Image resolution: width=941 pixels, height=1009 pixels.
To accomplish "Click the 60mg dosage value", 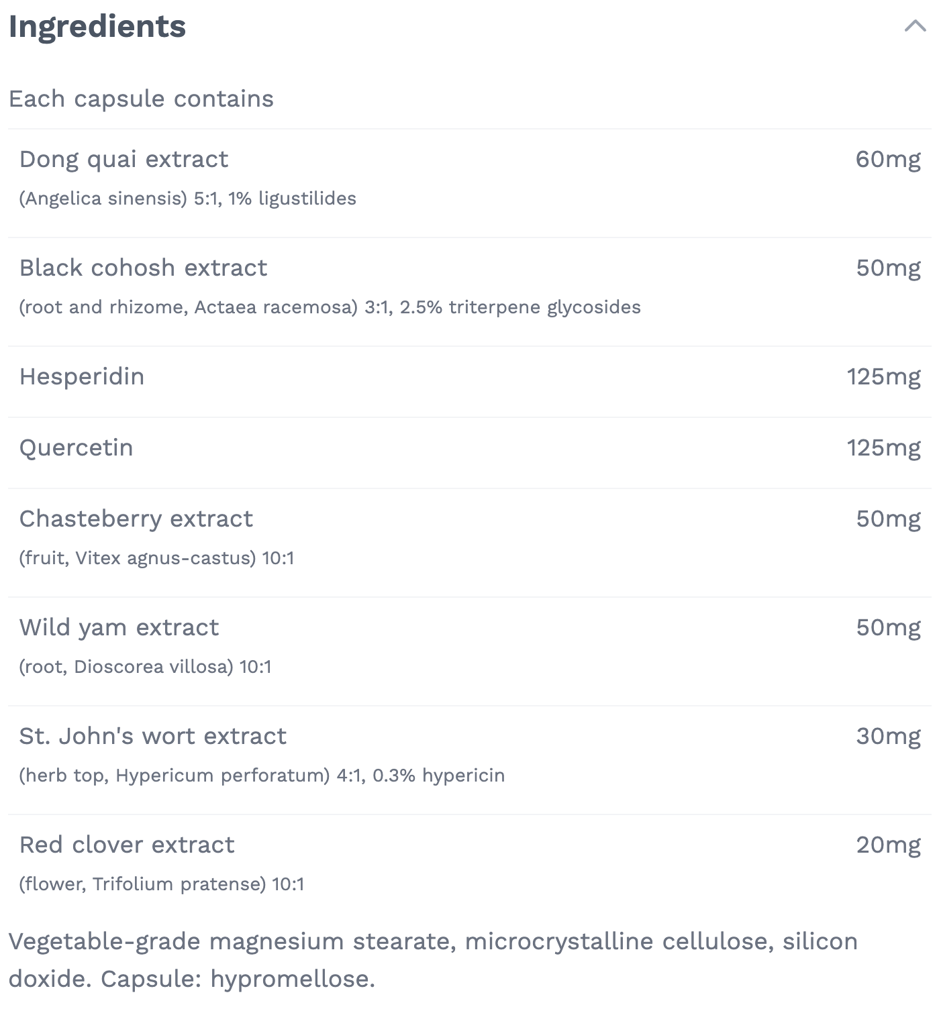I will click(x=887, y=160).
